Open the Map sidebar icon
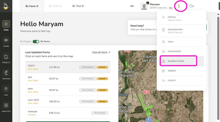The height and width of the screenshot is (122, 220). point(6,89)
